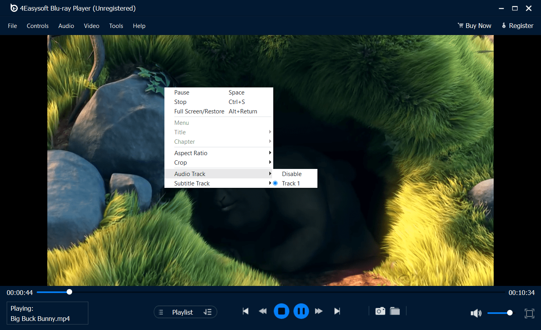The width and height of the screenshot is (541, 330).
Task: Click the Playlist button
Action: click(x=185, y=312)
